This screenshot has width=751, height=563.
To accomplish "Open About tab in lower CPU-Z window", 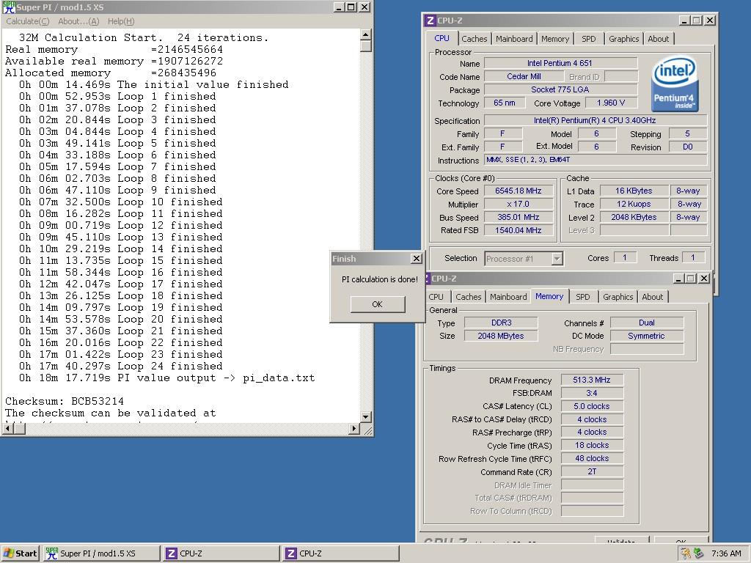I will point(652,297).
